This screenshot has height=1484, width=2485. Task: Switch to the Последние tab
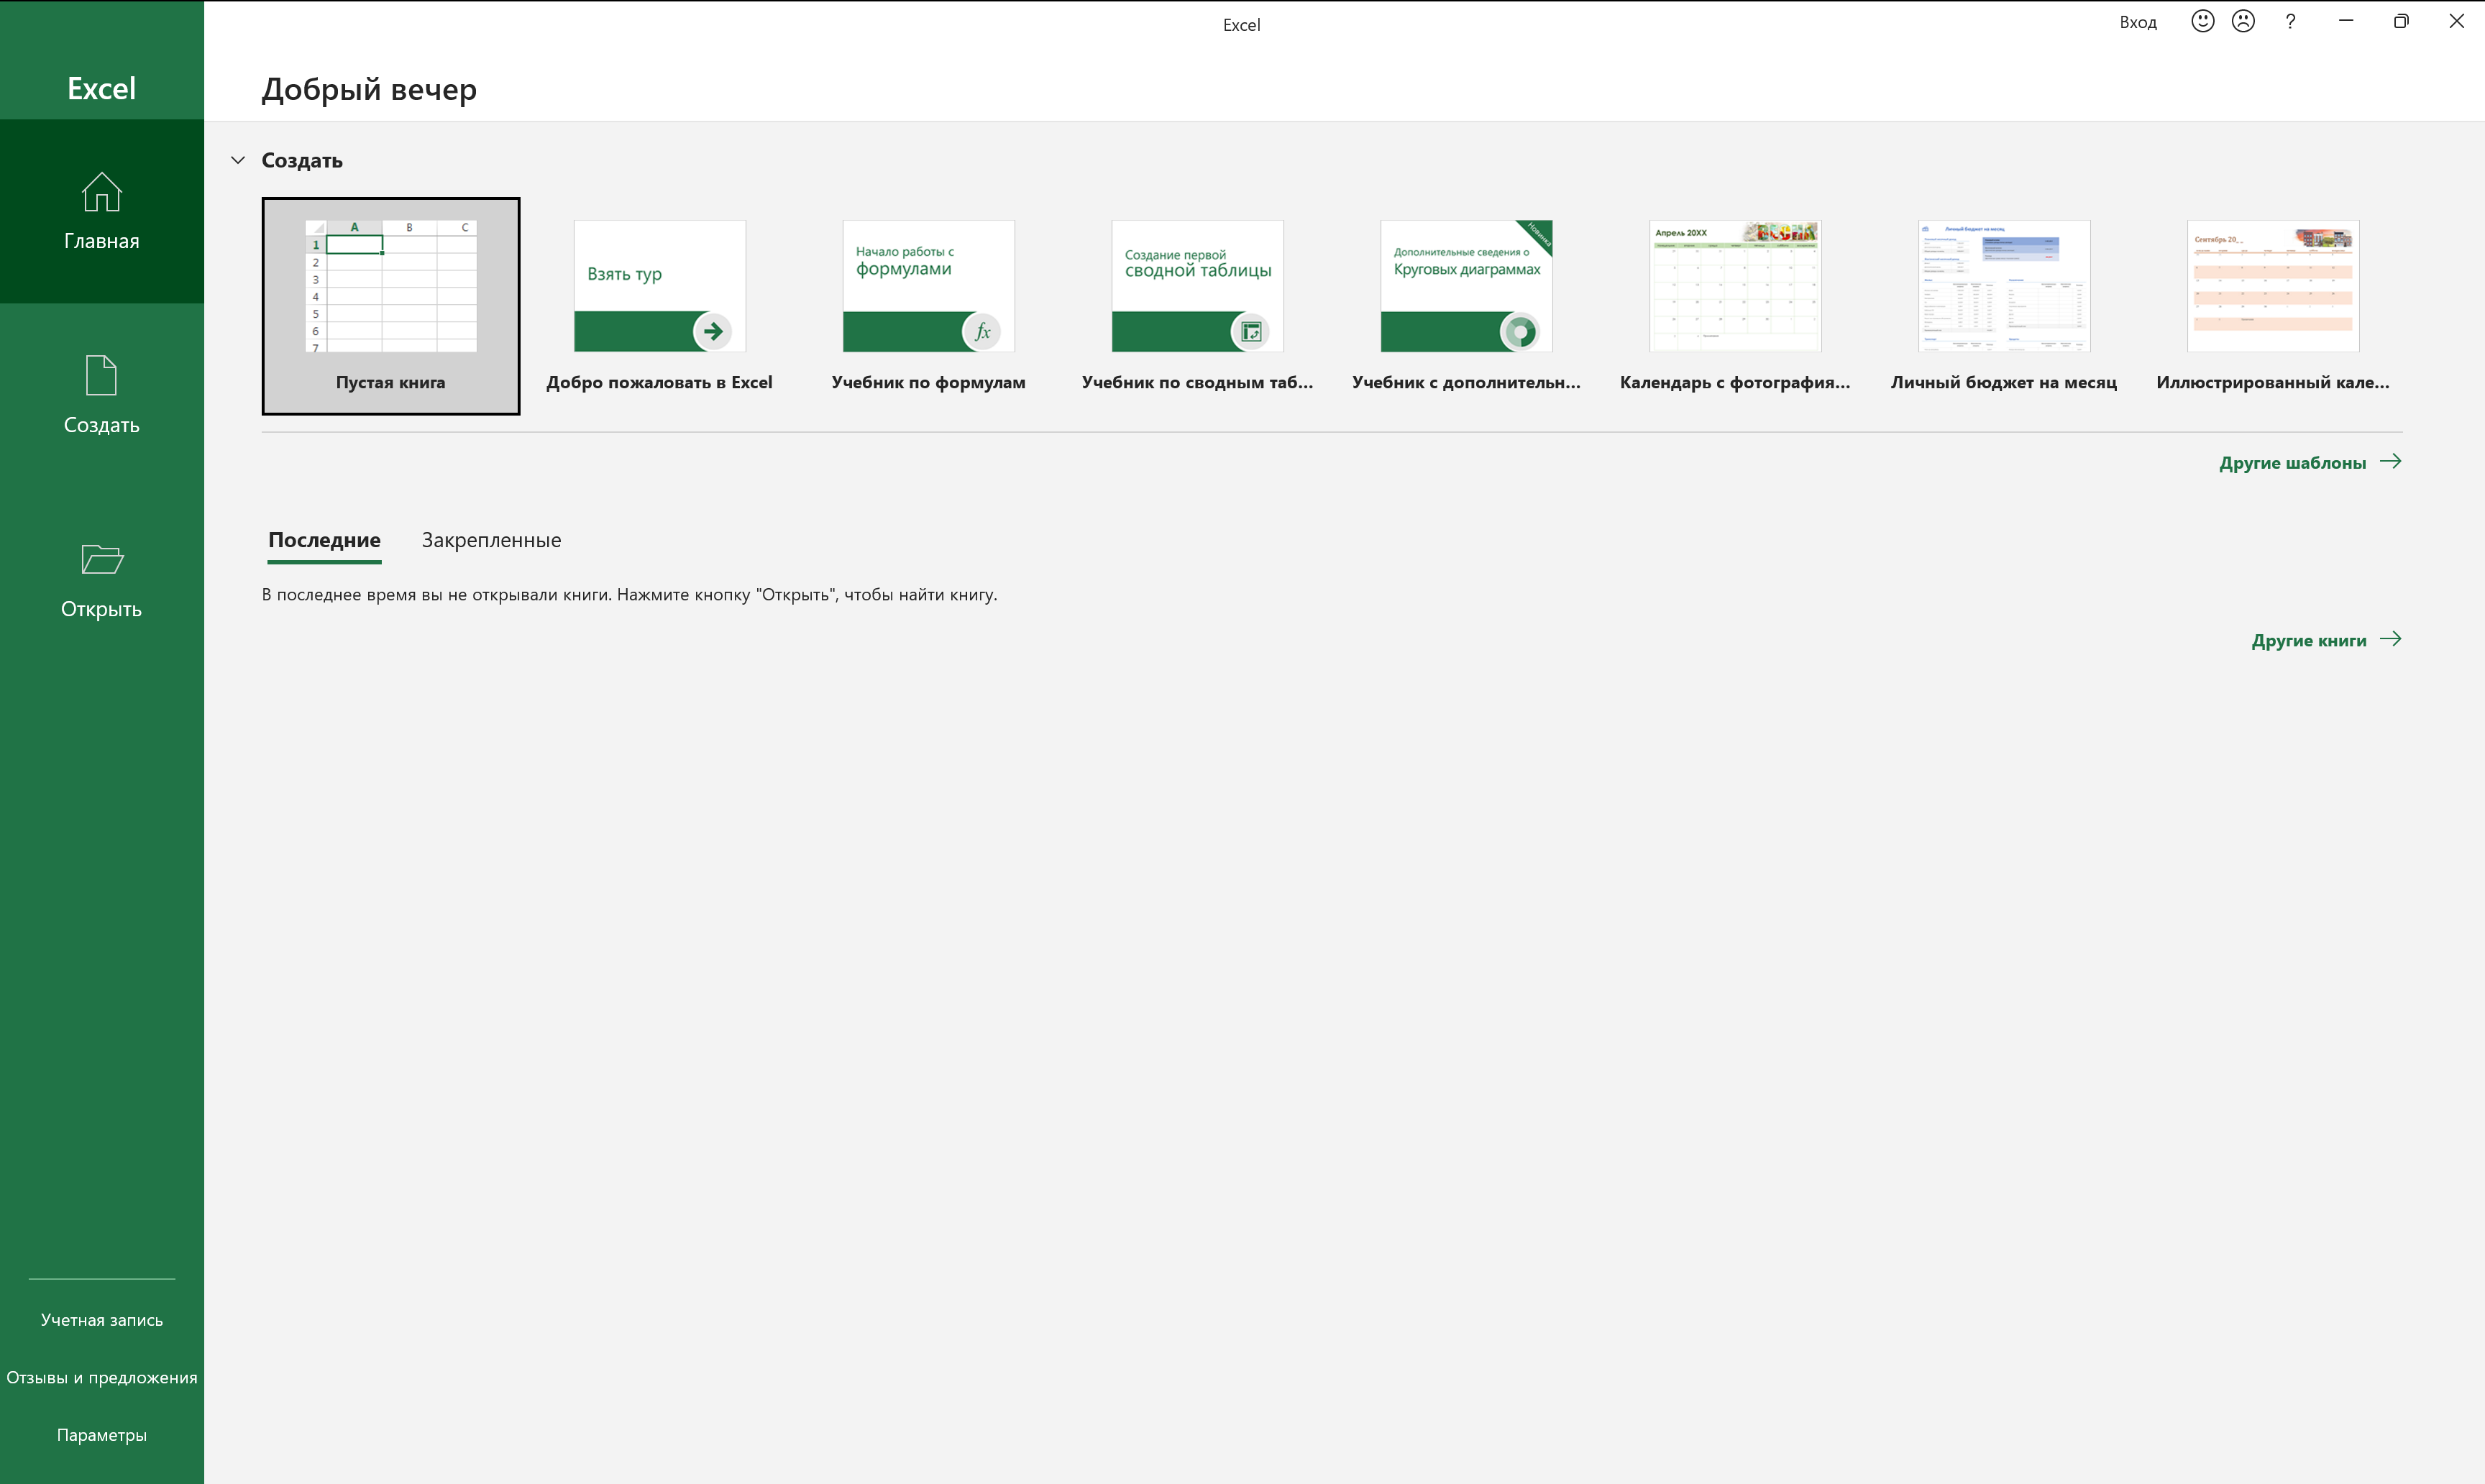point(324,540)
